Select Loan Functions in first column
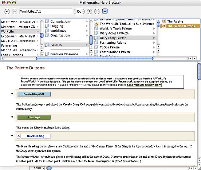This screenshot has width=201, height=170. [x=12, y=55]
